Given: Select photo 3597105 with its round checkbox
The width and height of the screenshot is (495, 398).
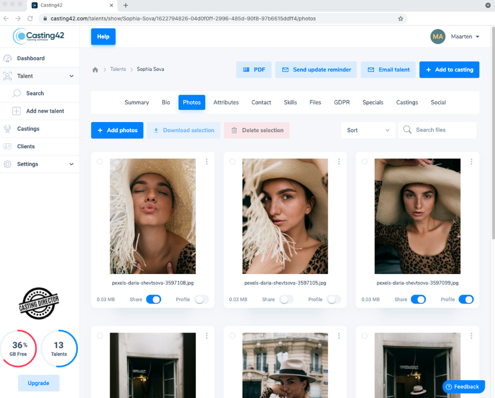Looking at the screenshot, I should 232,162.
